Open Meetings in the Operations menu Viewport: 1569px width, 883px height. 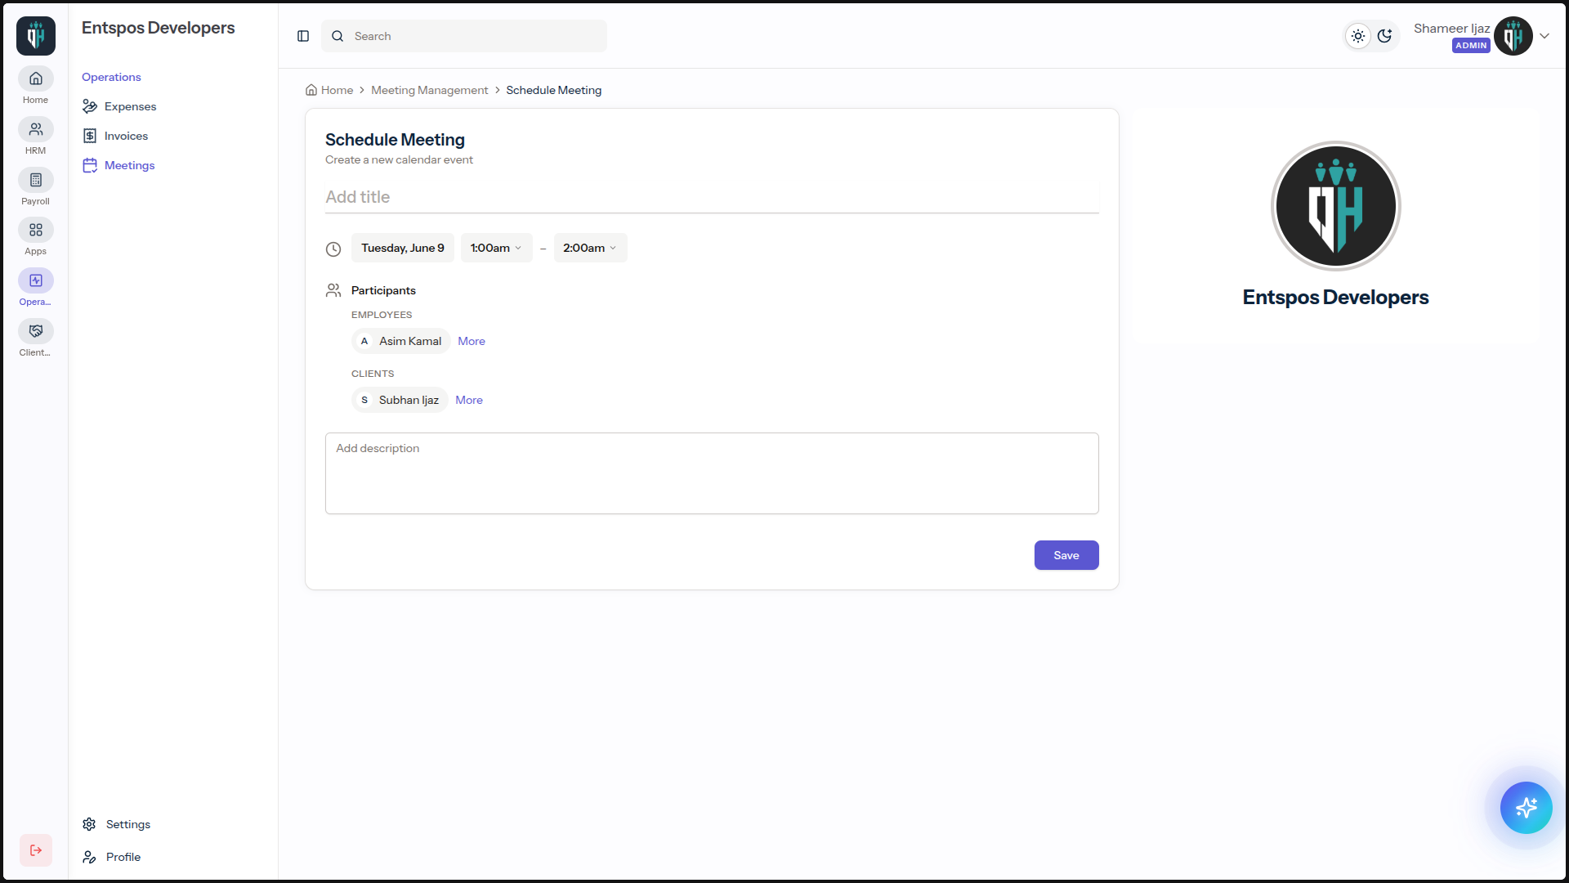tap(118, 165)
